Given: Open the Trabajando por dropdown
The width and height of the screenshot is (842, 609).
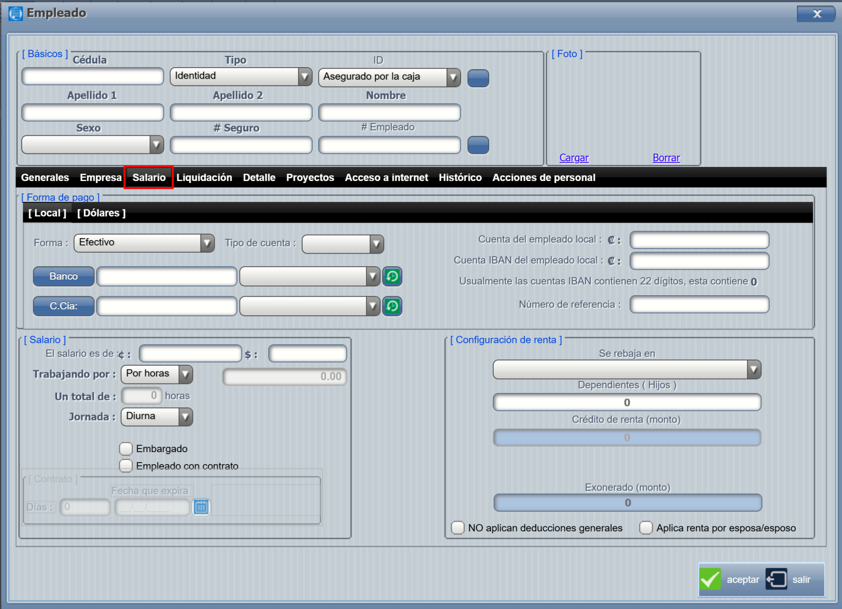Looking at the screenshot, I should (x=157, y=374).
